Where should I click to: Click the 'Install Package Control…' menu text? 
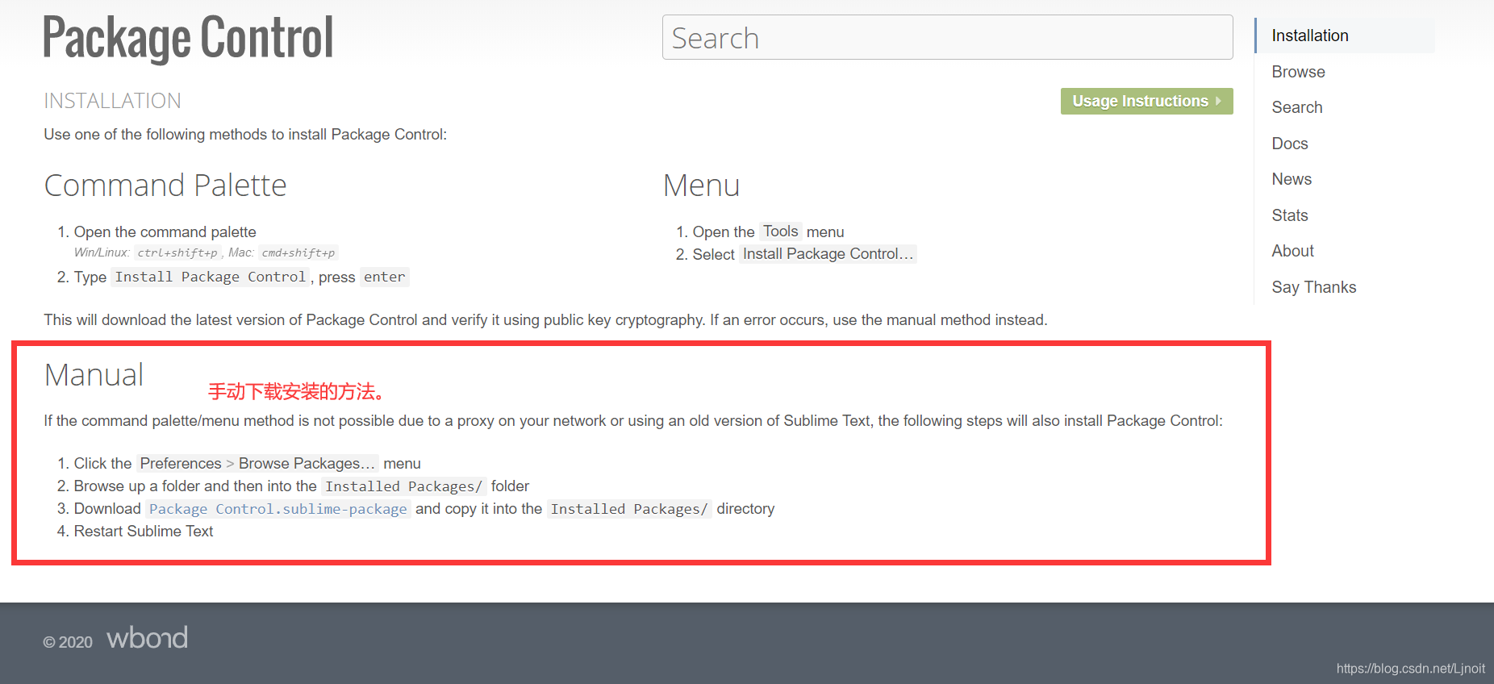828,254
